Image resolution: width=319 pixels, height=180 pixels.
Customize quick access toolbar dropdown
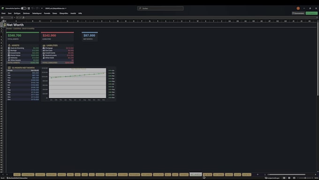[x=42, y=8]
